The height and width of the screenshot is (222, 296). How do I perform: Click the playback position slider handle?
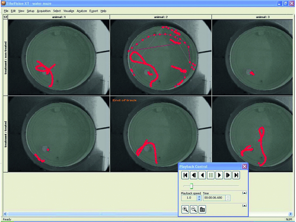191,186
